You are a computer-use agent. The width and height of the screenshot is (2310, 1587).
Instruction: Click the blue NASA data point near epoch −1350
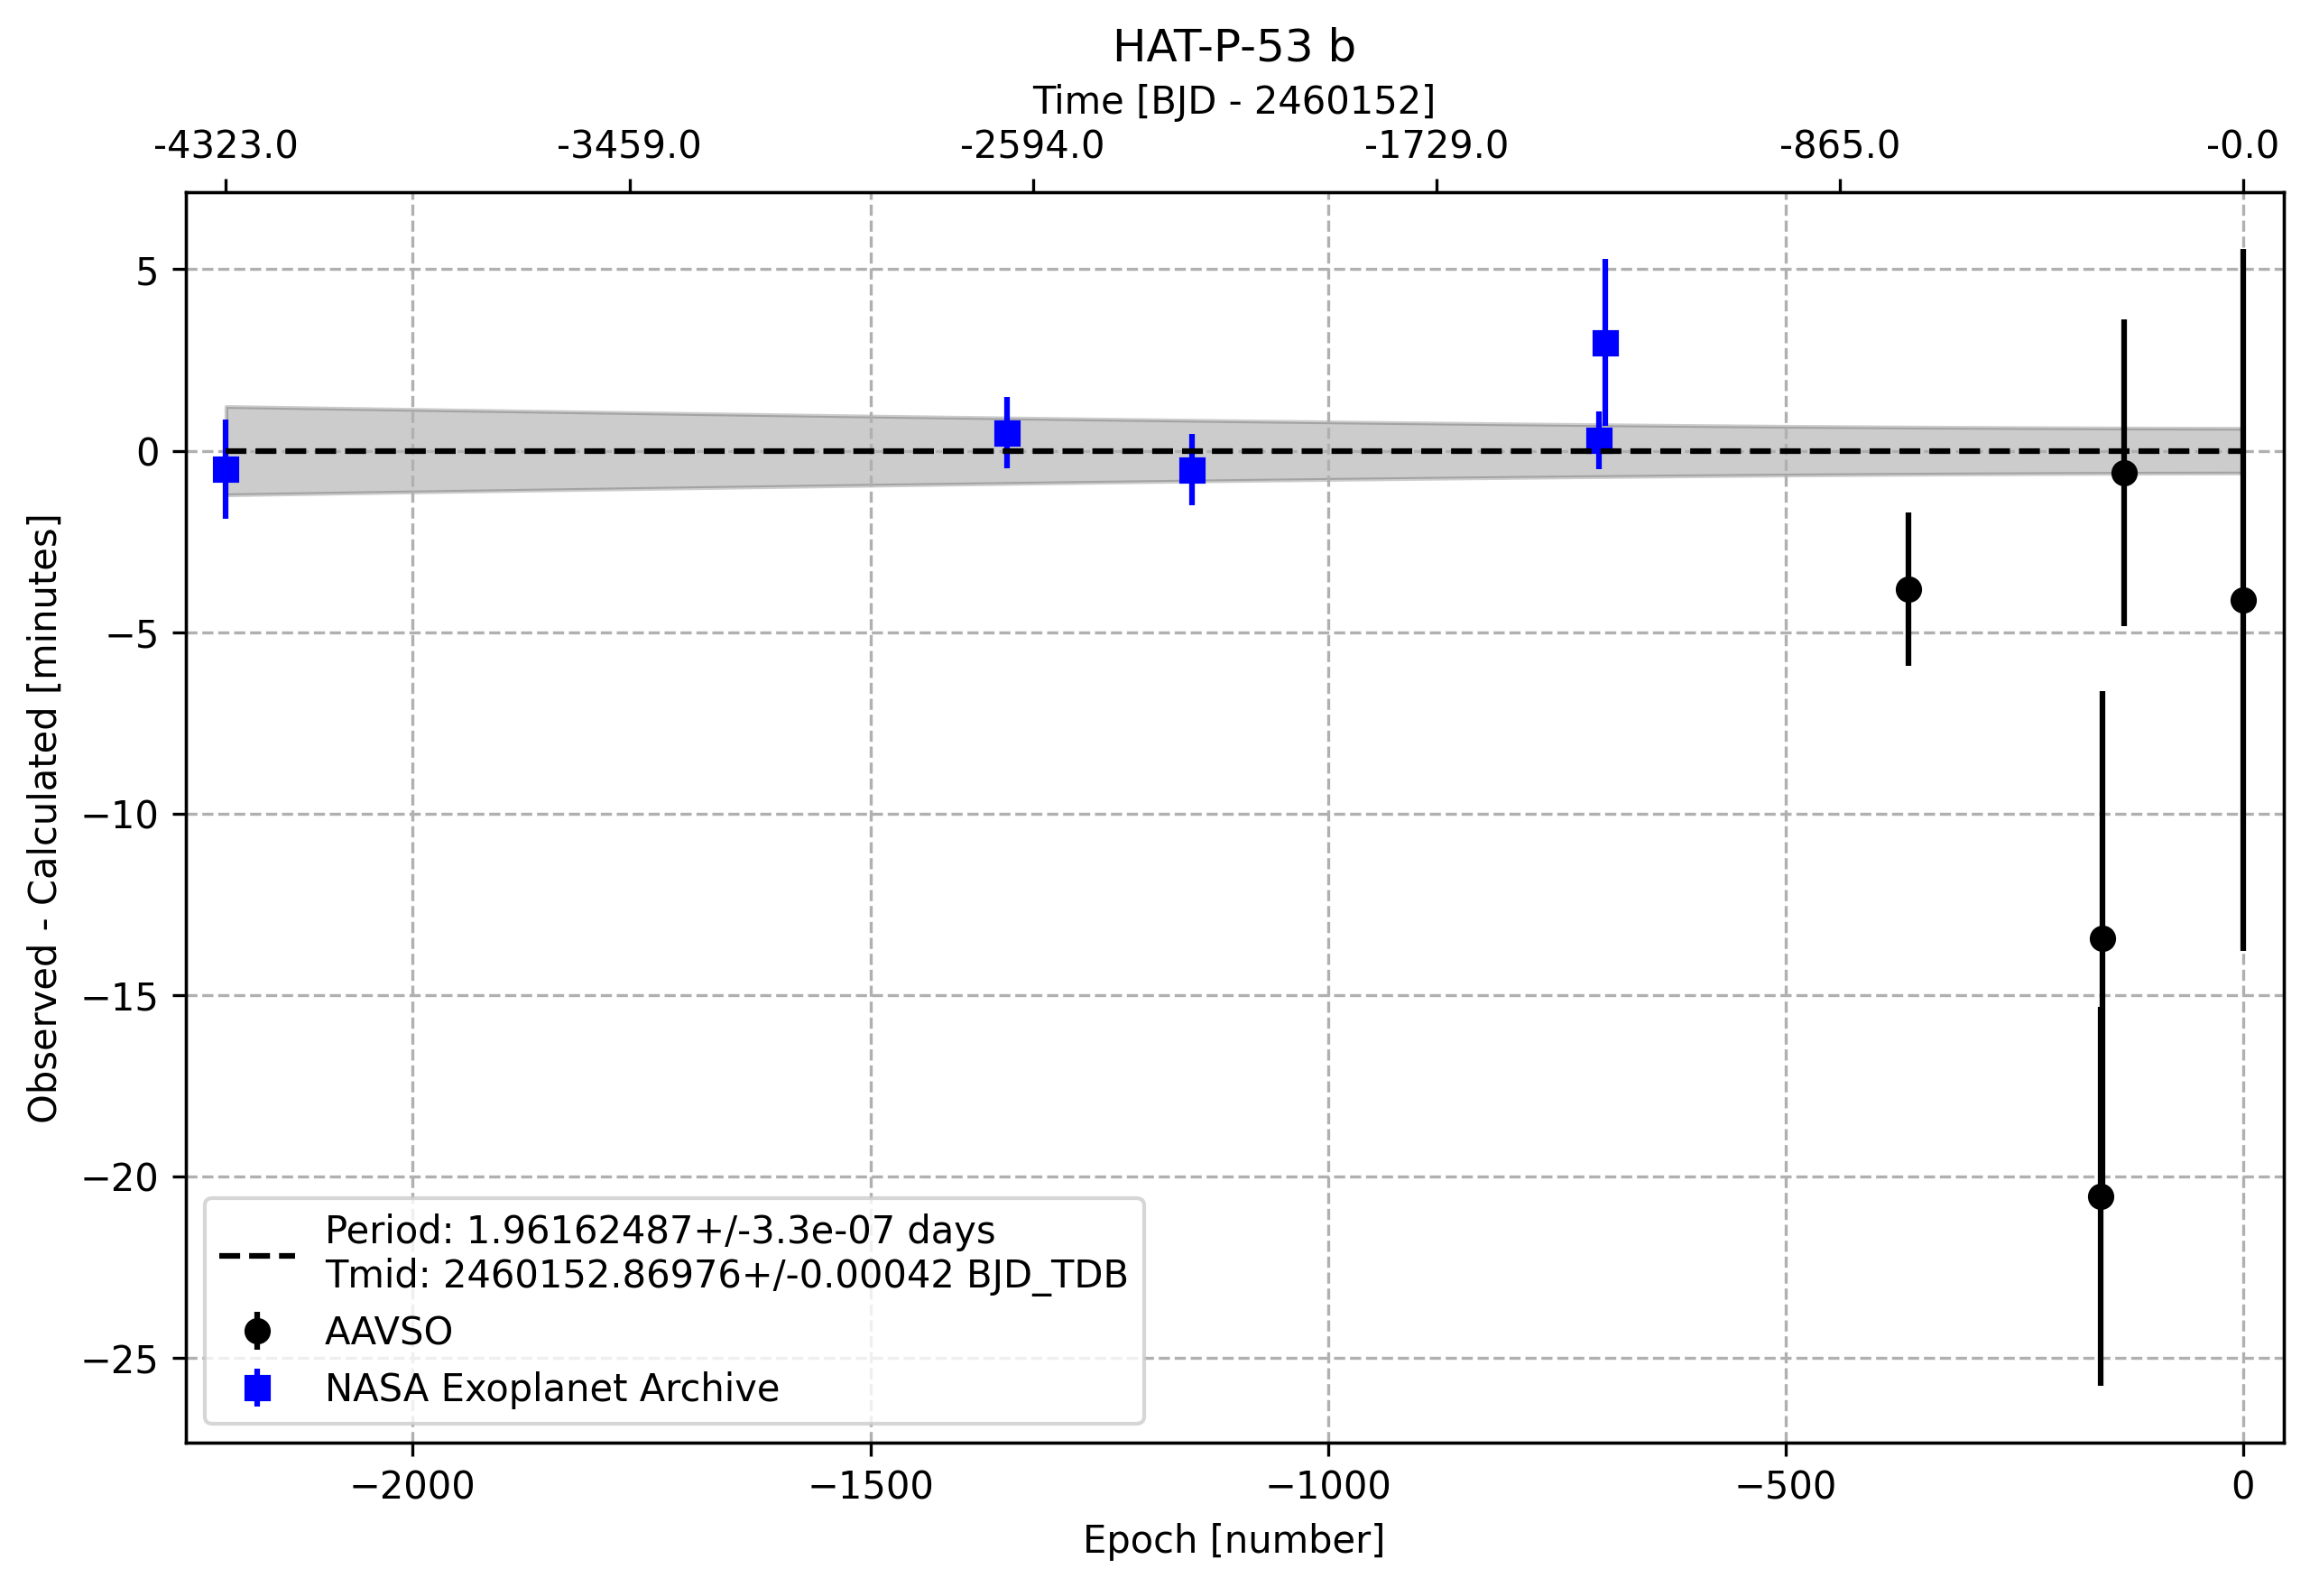(1007, 434)
